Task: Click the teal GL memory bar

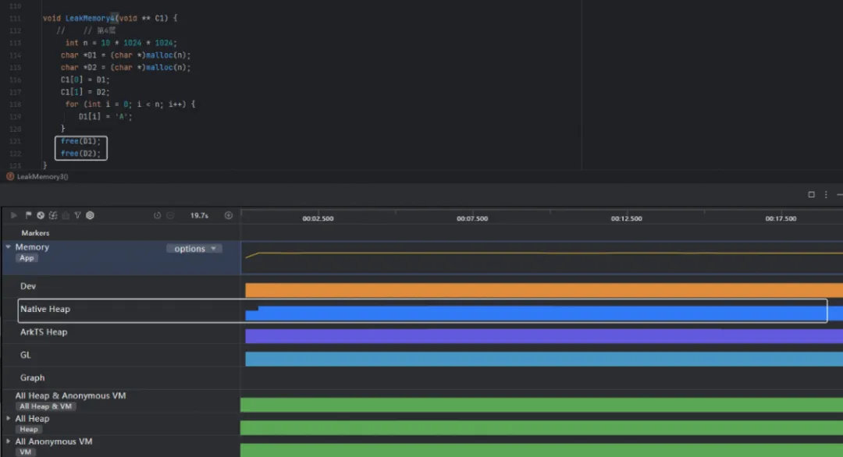Action: [x=544, y=360]
